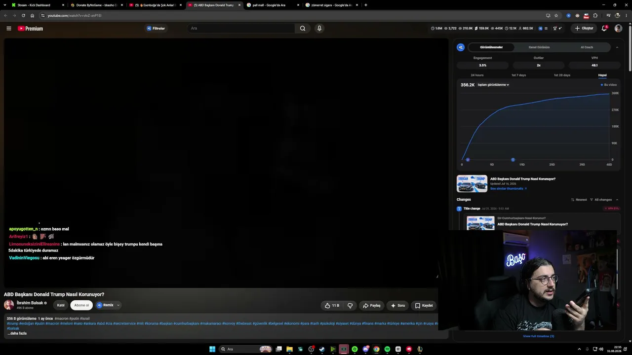This screenshot has height=355, width=632.
Task: Select the 1st 7 days range
Action: point(518,75)
